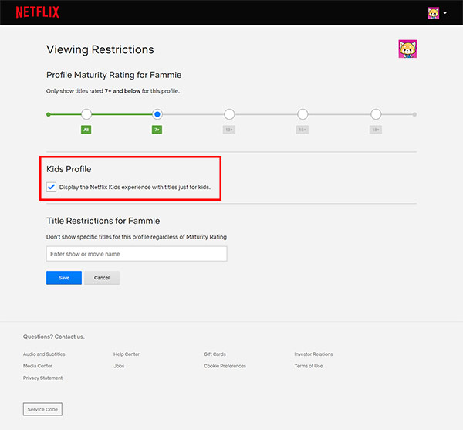Click Title Restrictions for Fammie heading
The height and width of the screenshot is (430, 463).
(103, 221)
